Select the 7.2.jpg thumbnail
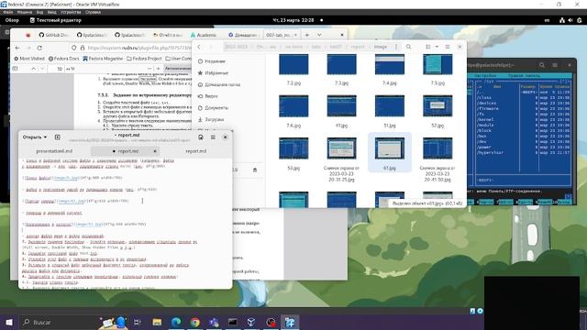Screen dimensions: 587x330 click(293, 64)
